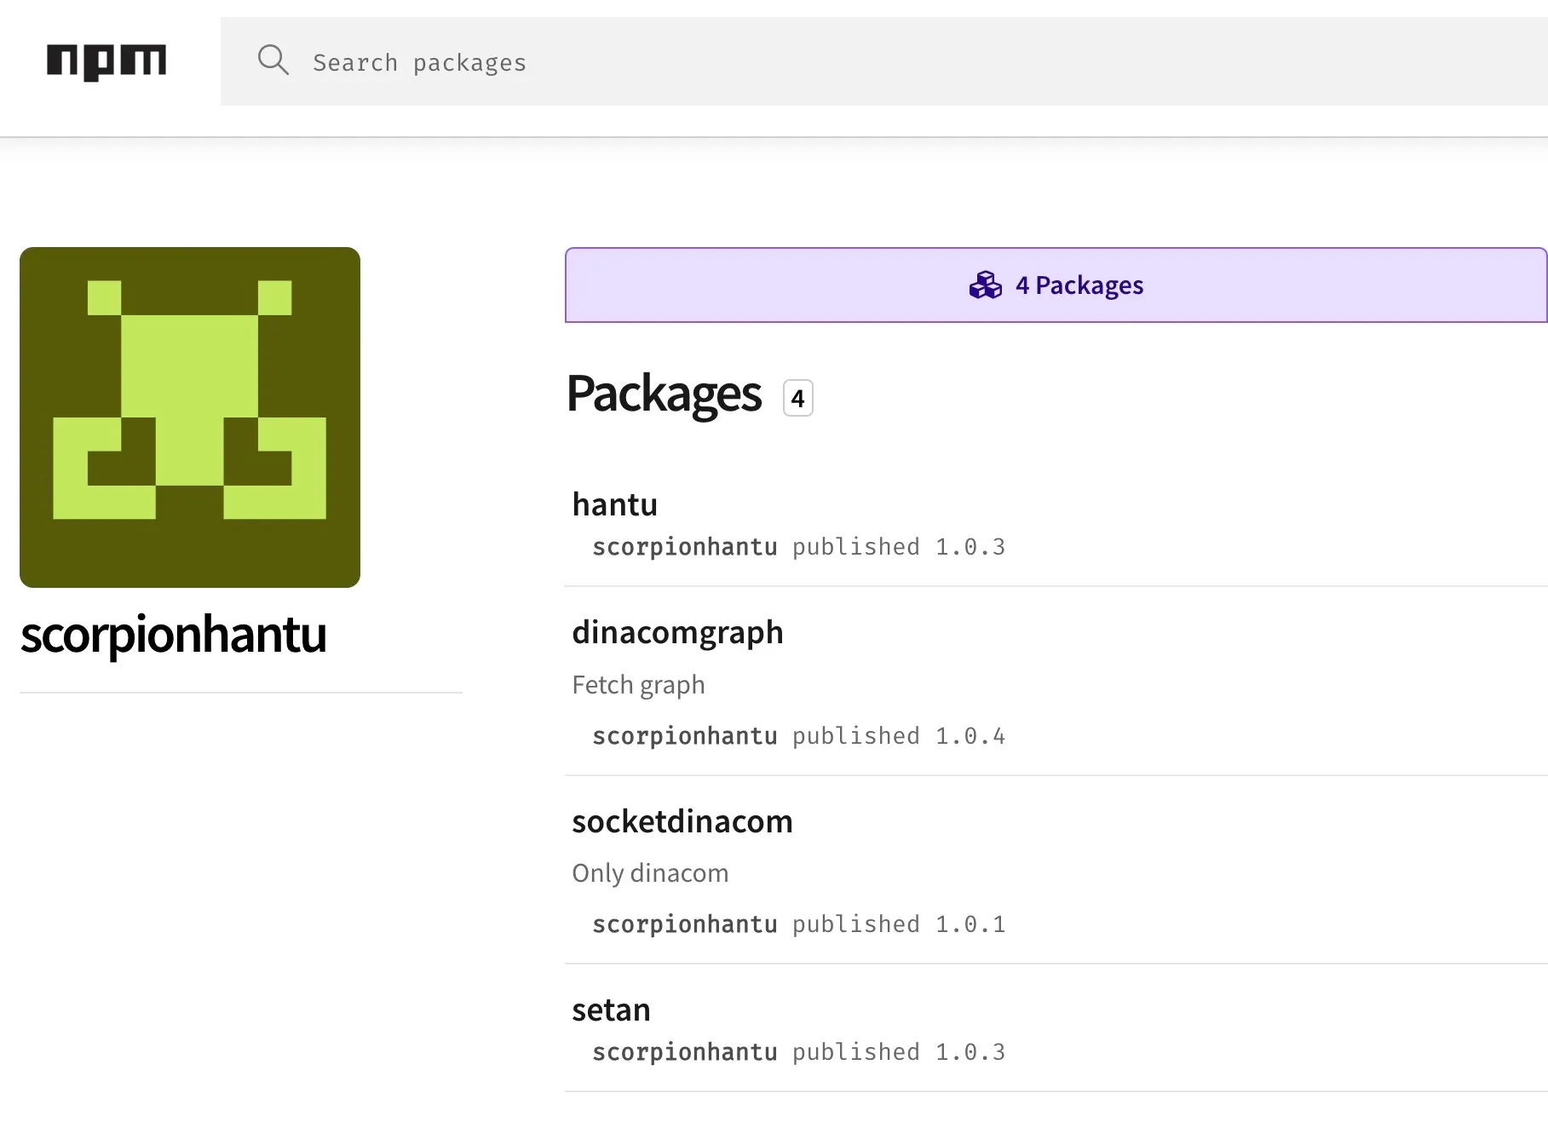Open the hantu package
The height and width of the screenshot is (1128, 1548).
[614, 504]
